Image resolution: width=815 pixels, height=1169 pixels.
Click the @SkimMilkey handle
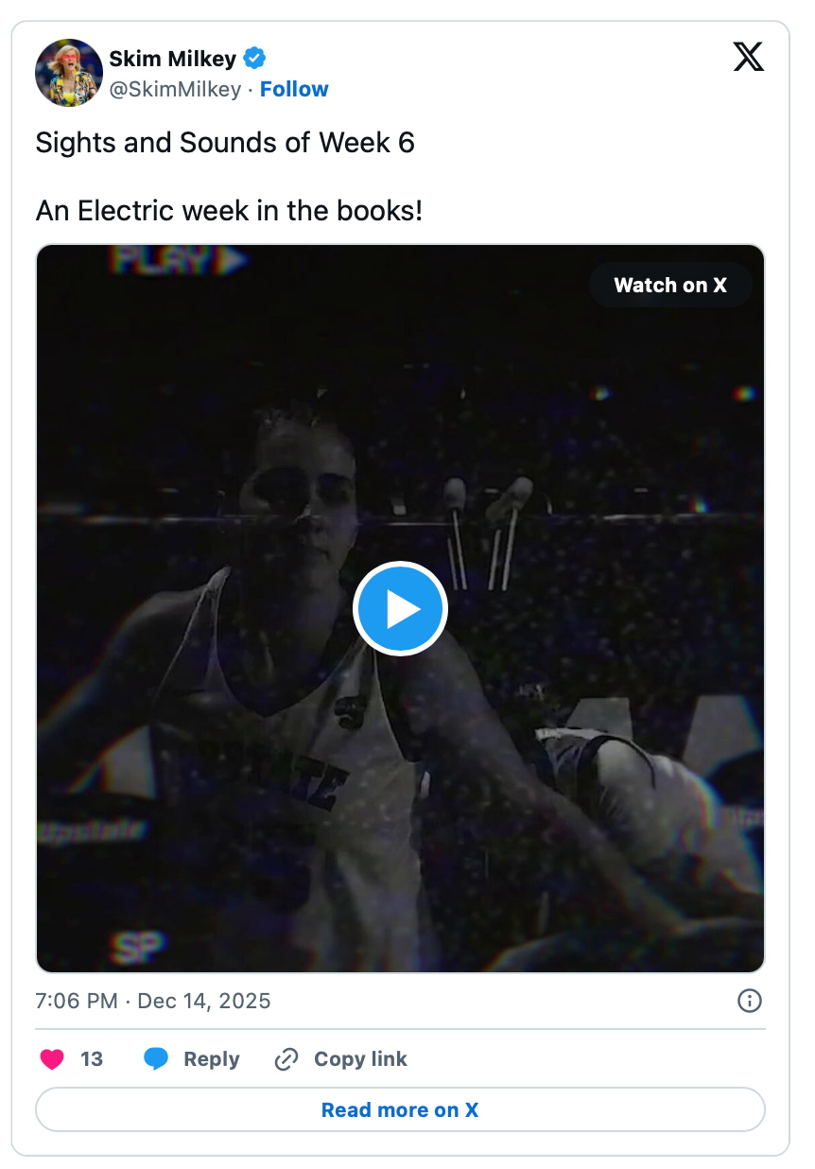175,89
